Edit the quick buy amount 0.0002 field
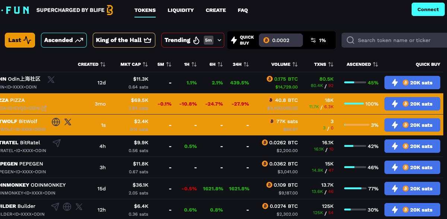This screenshot has height=219, width=447. (x=281, y=40)
